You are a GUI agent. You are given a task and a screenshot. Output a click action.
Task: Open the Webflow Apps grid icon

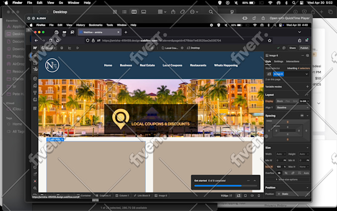click(x=35, y=108)
